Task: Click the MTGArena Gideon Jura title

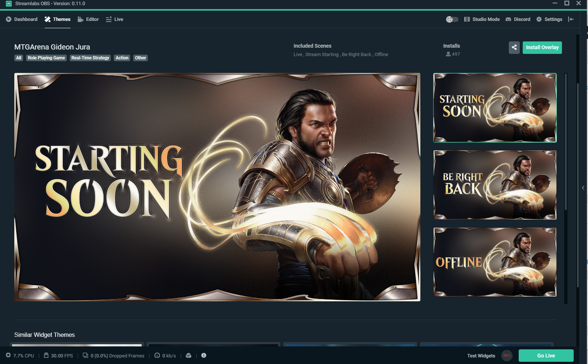Action: point(52,47)
